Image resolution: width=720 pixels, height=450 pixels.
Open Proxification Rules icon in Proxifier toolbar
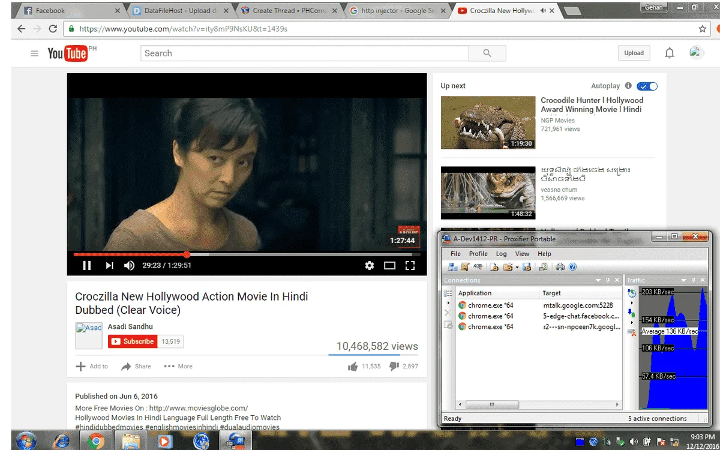[x=465, y=267]
